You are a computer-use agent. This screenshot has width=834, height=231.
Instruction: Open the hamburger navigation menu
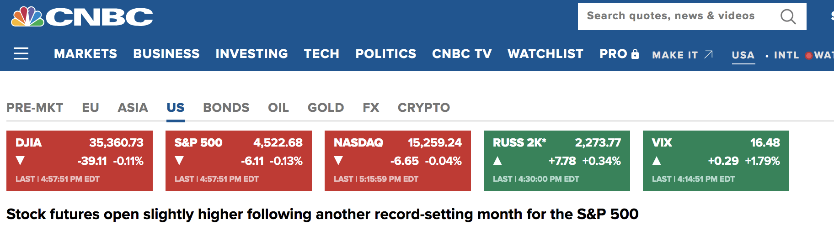21,54
